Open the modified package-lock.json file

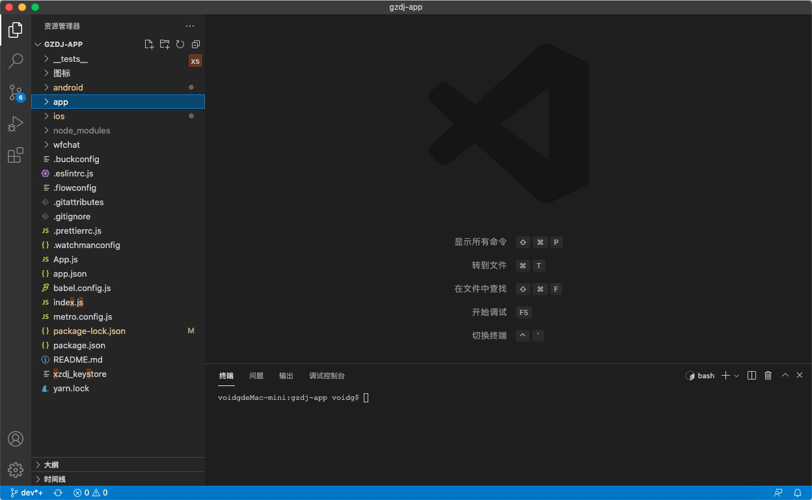pyautogui.click(x=118, y=331)
